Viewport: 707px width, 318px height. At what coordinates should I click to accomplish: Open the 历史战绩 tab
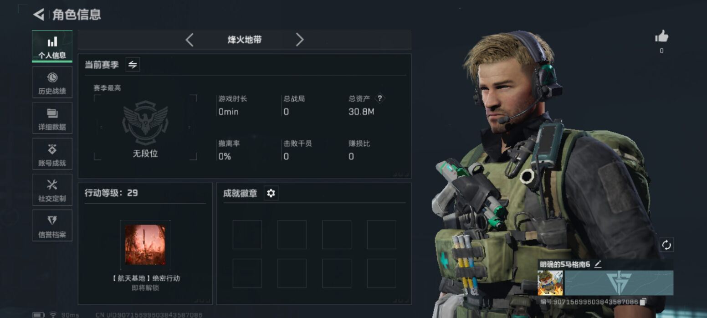52,82
